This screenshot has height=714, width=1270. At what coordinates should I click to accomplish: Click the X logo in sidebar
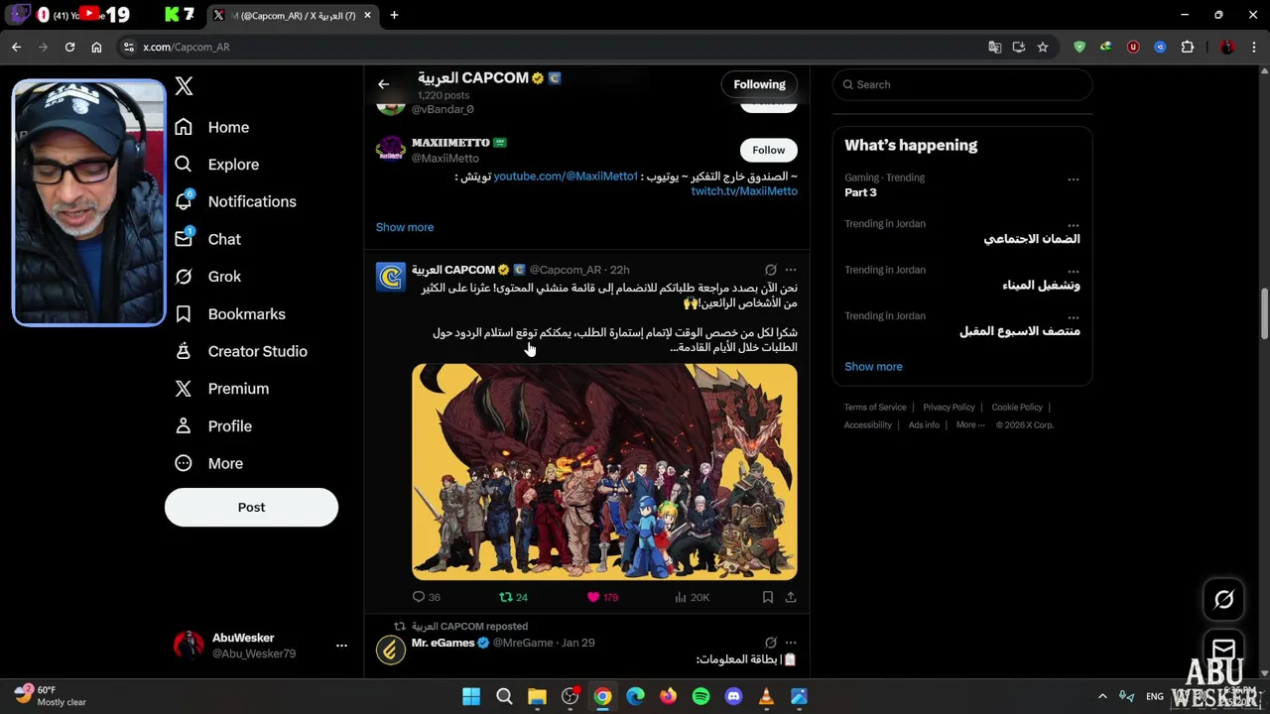pos(184,86)
